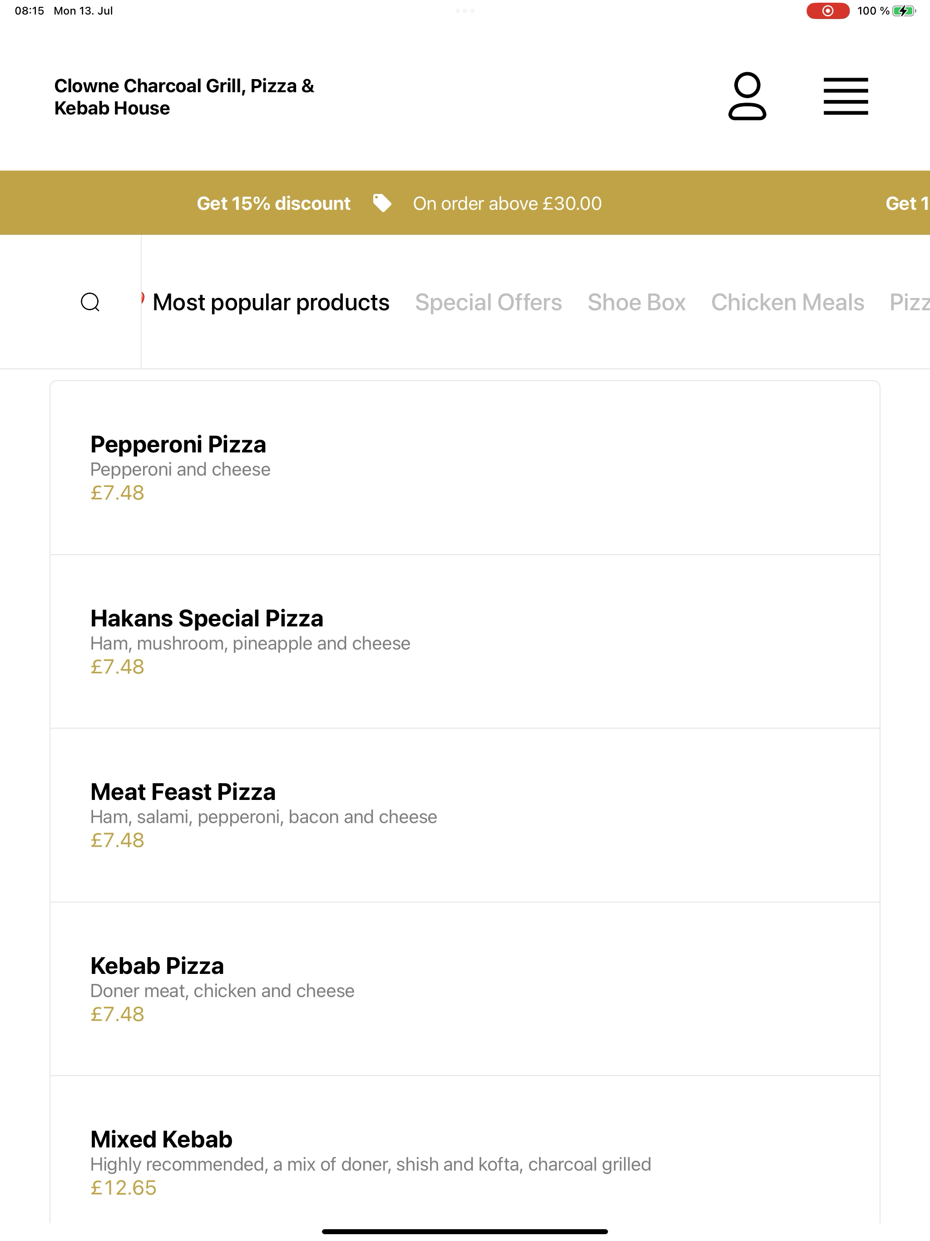Tap 'Ham, mushroom, pineapple and cheese' description
This screenshot has height=1241, width=930.
pos(250,643)
